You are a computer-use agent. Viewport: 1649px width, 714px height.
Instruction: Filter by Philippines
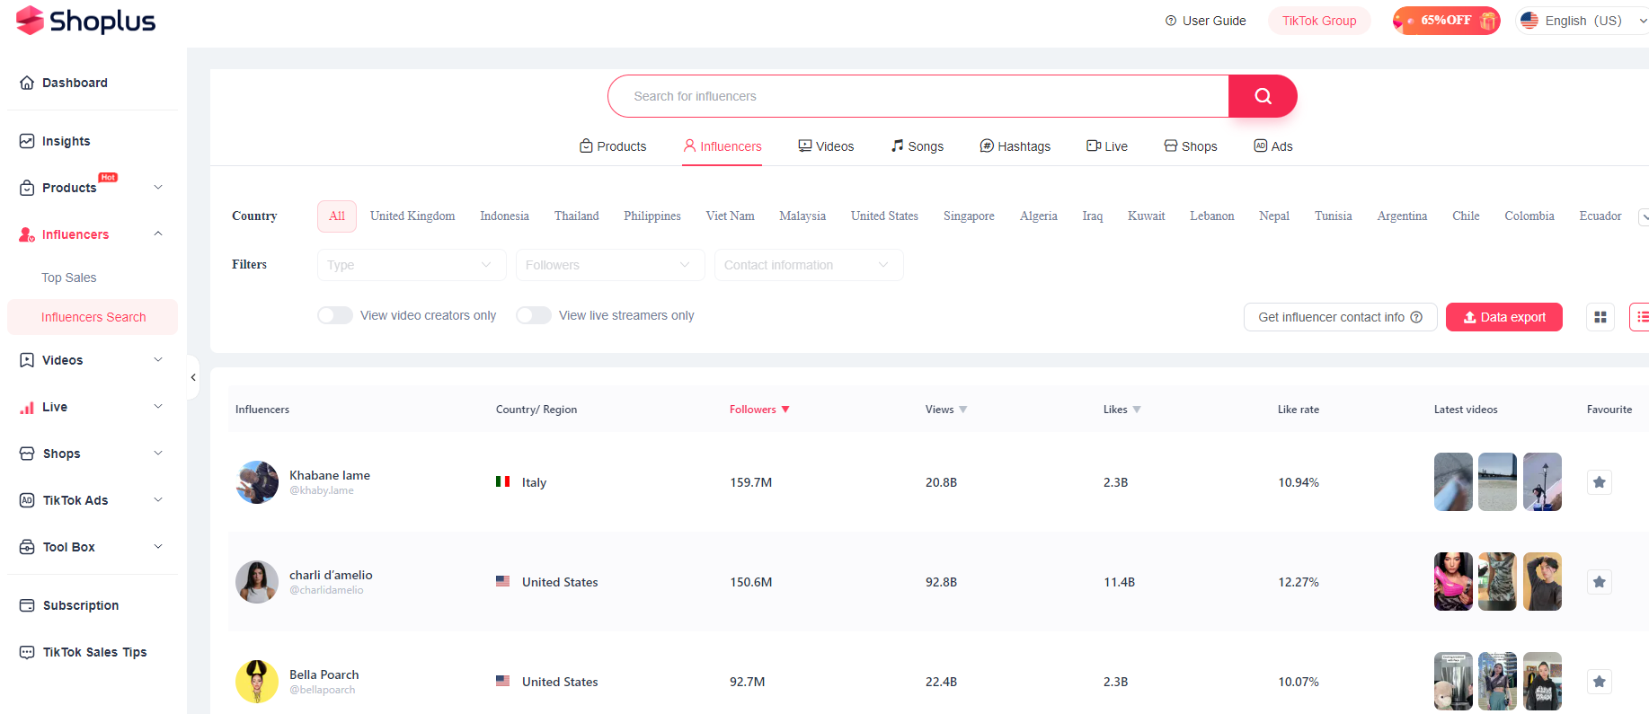[x=652, y=216]
